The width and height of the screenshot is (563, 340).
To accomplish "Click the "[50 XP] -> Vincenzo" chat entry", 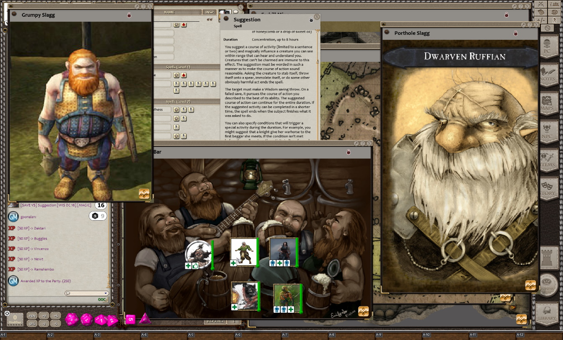I will tap(33, 249).
